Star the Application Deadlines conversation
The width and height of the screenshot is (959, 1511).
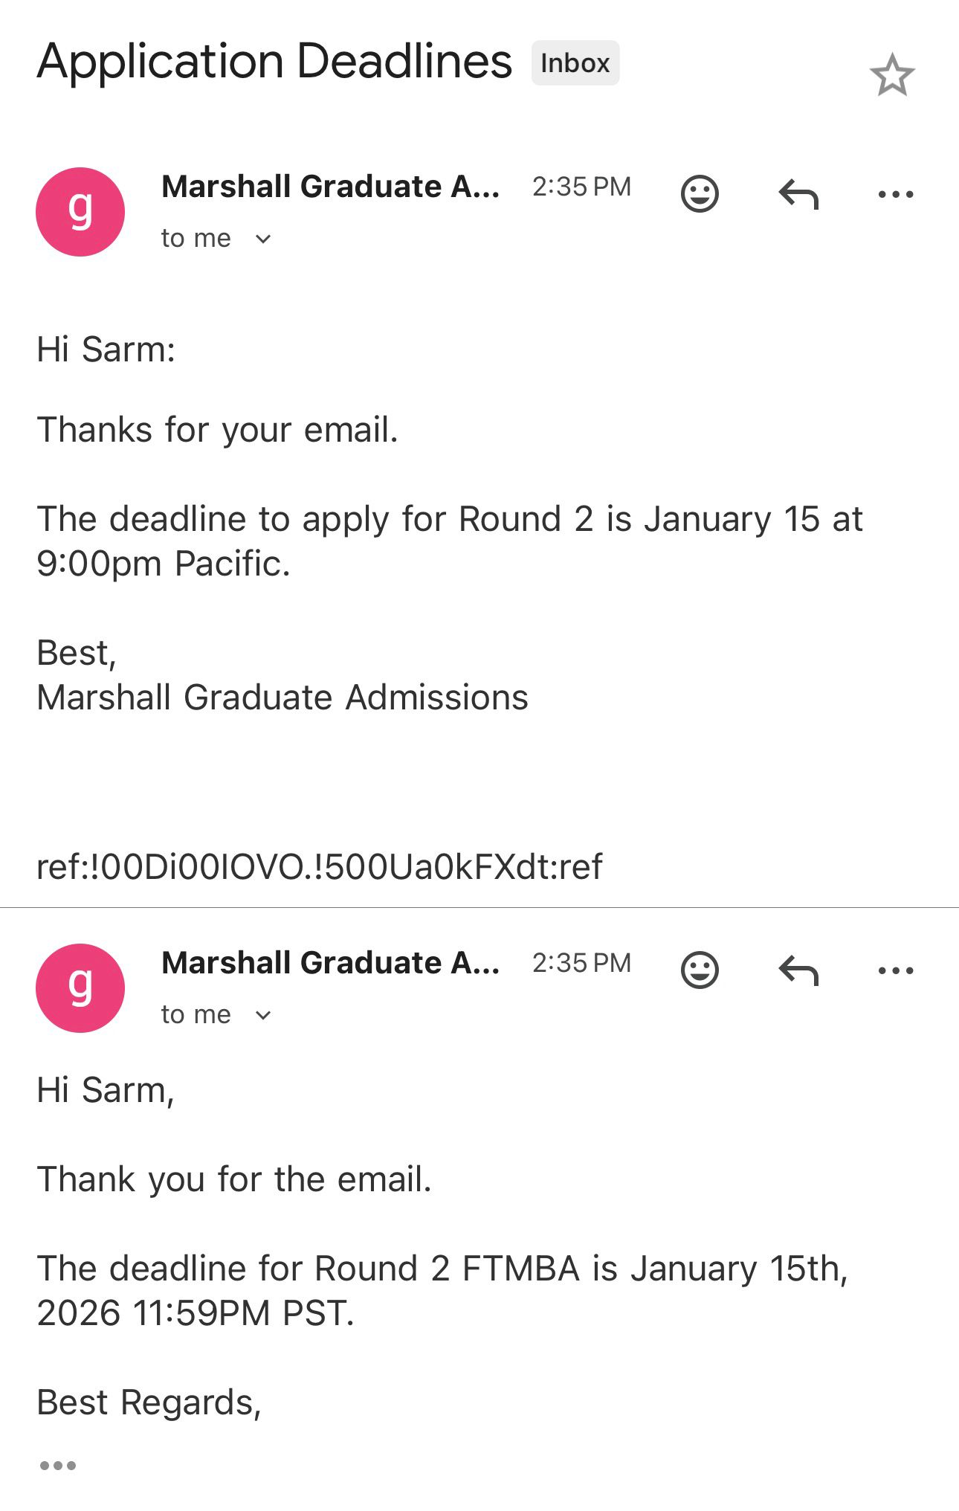click(891, 75)
